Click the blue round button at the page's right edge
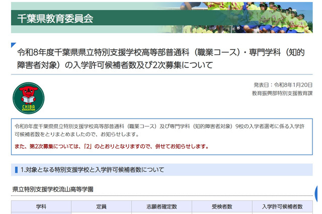Screen dimensions: 322x214 [316, 193]
